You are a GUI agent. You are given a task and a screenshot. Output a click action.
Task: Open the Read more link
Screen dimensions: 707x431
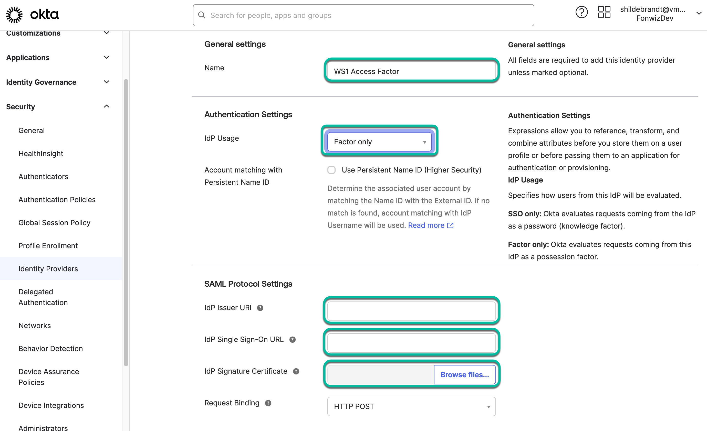click(x=426, y=225)
